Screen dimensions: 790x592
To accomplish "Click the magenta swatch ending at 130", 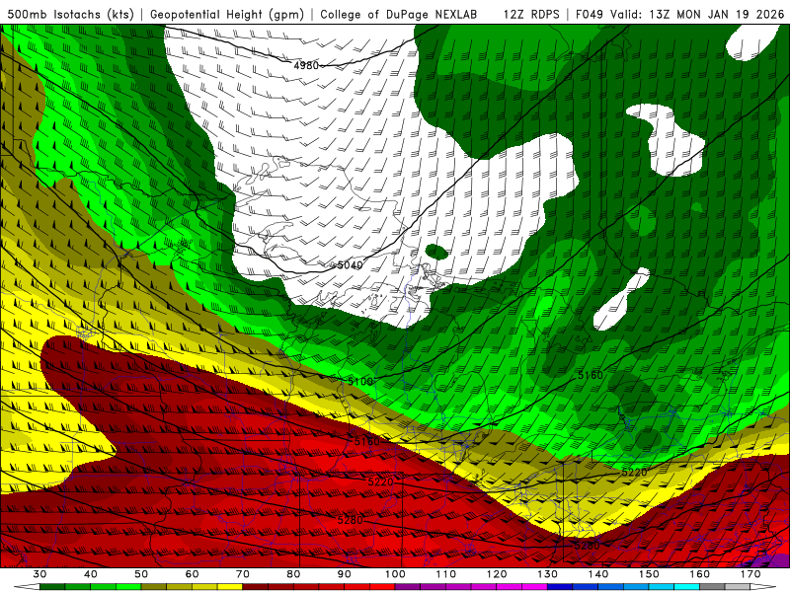I will pyautogui.click(x=535, y=587).
